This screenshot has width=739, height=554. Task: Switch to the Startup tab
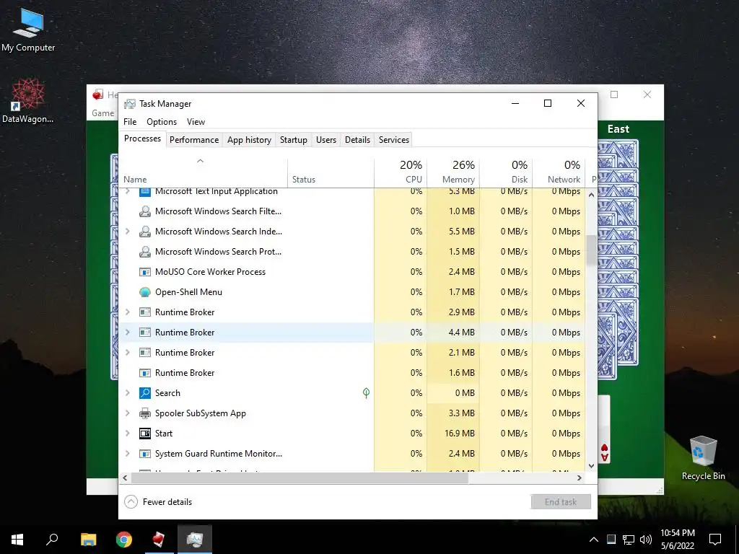point(293,140)
